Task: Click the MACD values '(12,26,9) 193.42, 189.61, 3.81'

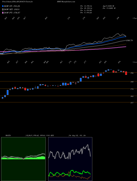Action: click(x=38, y=135)
